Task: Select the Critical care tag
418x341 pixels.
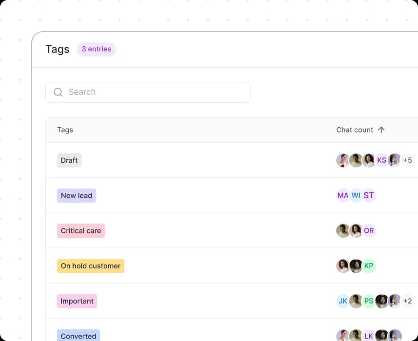Action: click(81, 230)
